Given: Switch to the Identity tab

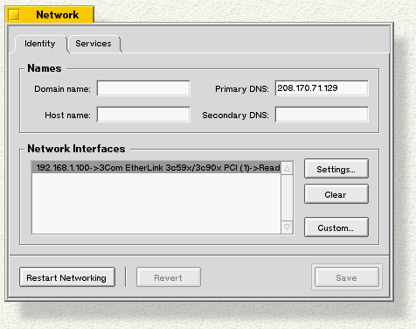Looking at the screenshot, I should click(40, 44).
